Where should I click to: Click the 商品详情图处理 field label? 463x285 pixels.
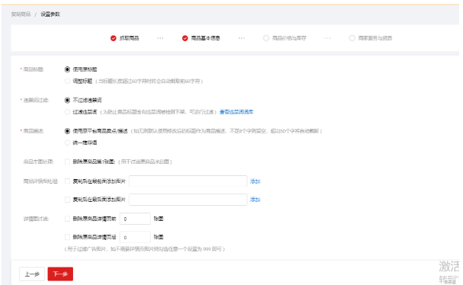pos(41,181)
